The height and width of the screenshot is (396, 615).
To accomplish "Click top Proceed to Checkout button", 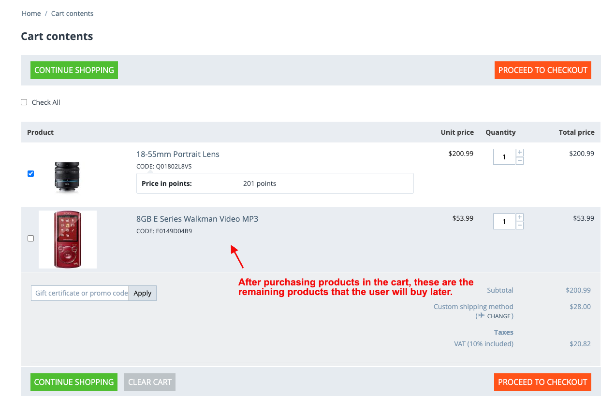I will click(542, 70).
